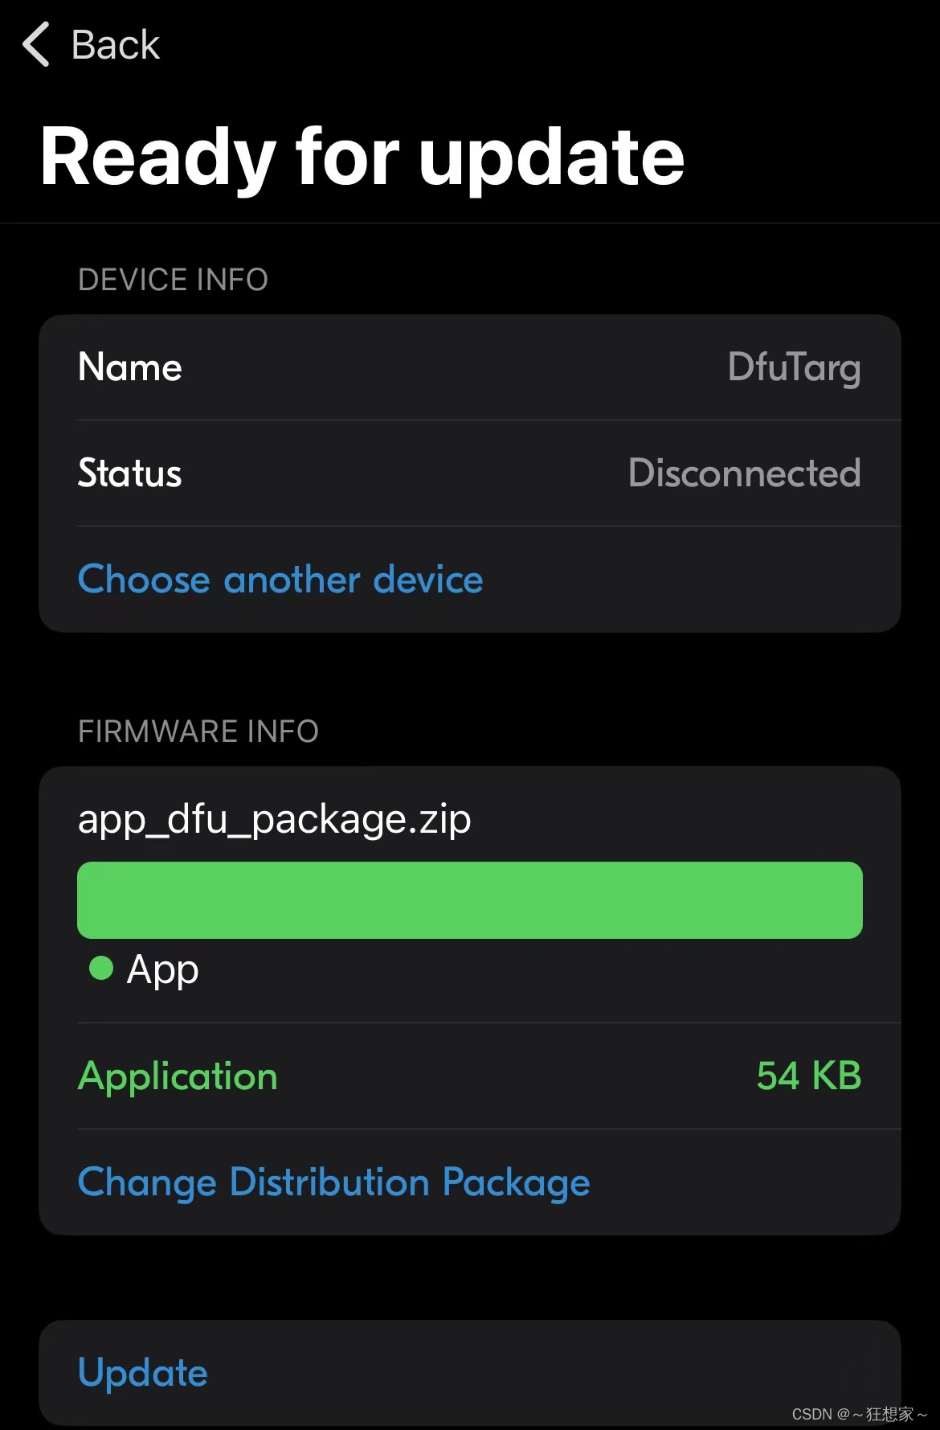Viewport: 940px width, 1430px height.
Task: Tap empty area right of Update
Action: [562, 1372]
